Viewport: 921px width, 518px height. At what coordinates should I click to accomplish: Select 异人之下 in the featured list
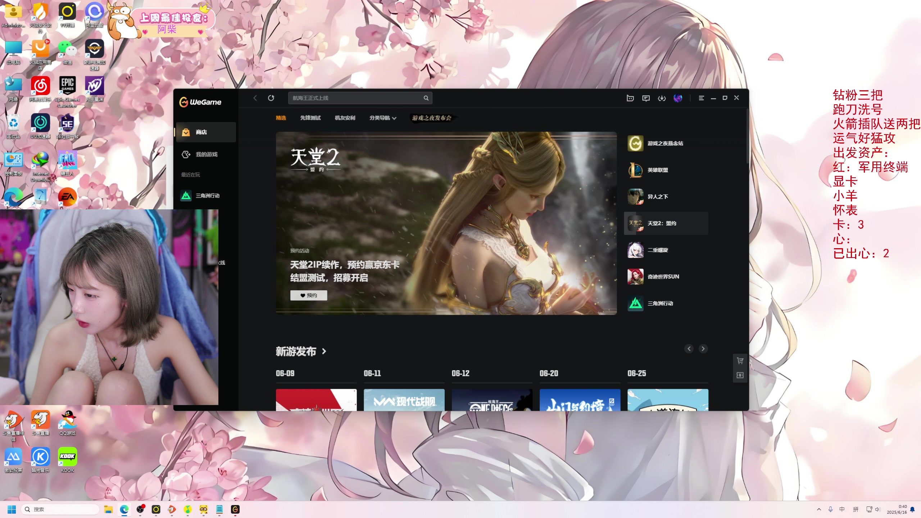coord(666,197)
